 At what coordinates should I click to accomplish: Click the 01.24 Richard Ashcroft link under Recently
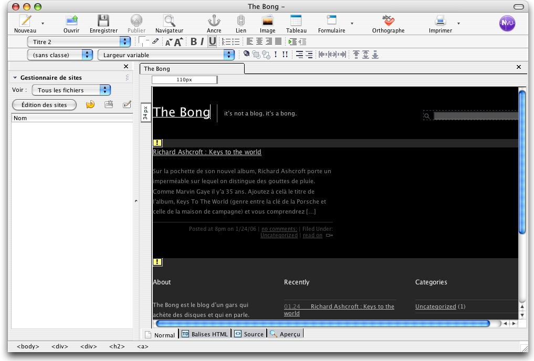[339, 310]
